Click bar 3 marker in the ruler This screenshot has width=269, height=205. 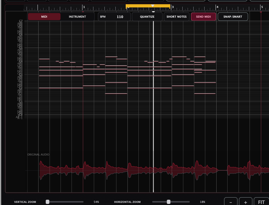point(173,7)
